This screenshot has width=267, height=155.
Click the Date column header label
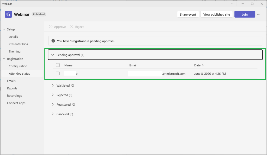pos(197,65)
